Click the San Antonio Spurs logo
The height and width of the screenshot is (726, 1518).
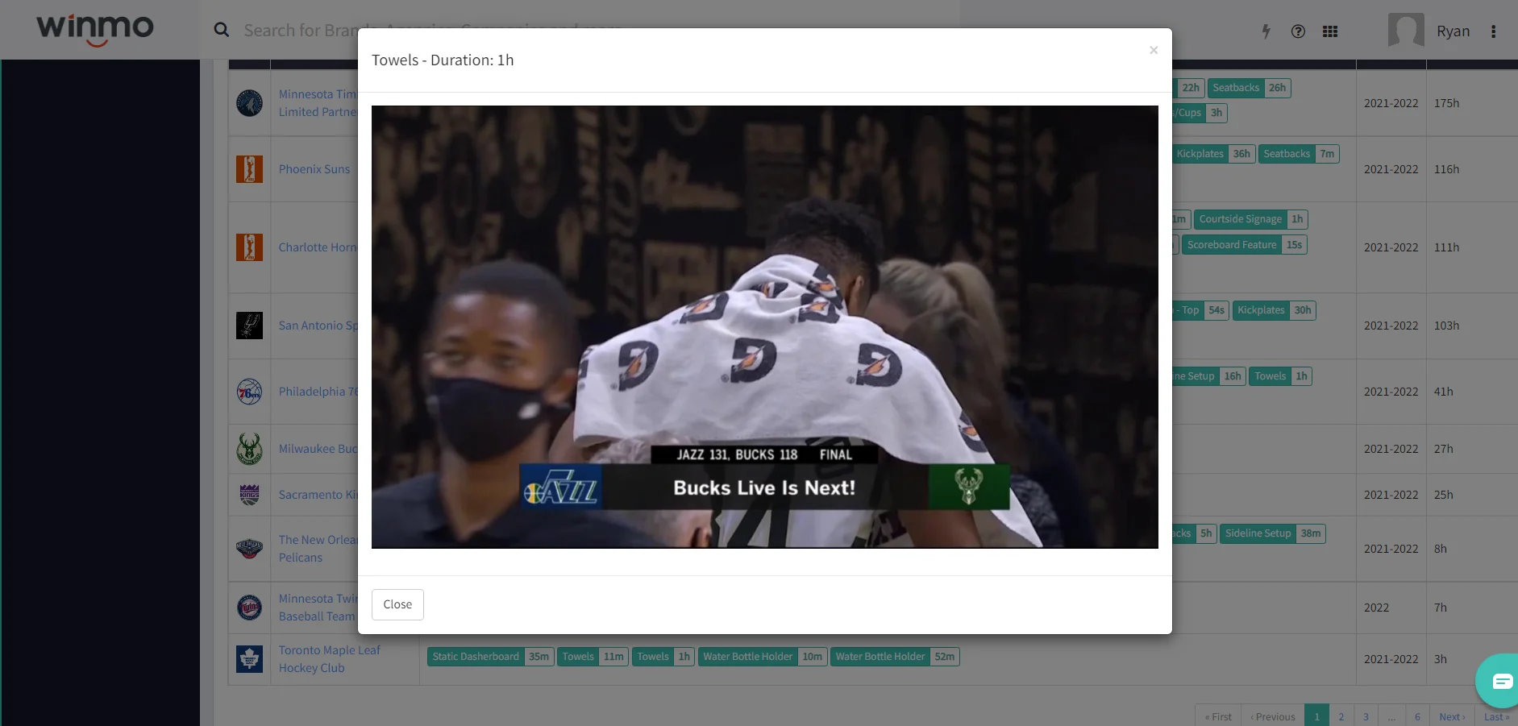coord(249,326)
